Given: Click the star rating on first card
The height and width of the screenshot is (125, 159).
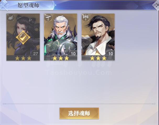Looking at the screenshot, I should (x=23, y=58).
